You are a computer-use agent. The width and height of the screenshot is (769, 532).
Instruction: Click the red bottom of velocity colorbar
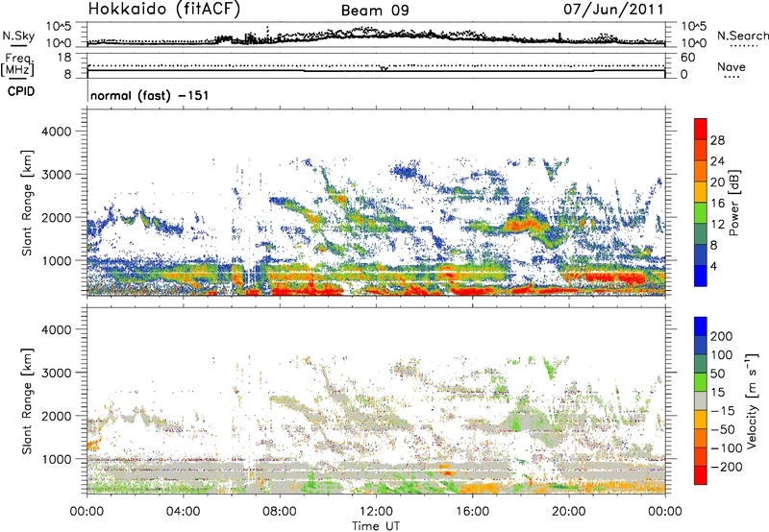coord(701,475)
